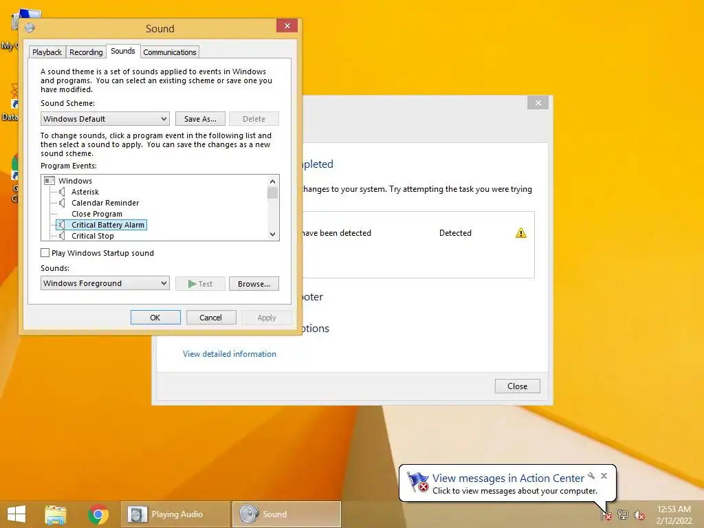The height and width of the screenshot is (528, 704).
Task: Click the speaker icon beside Critical Battery Alarm
Action: [x=62, y=225]
